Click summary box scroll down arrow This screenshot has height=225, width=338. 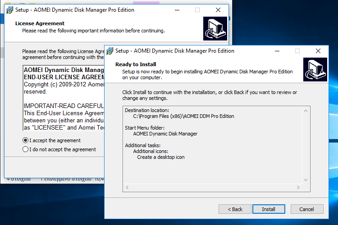pyautogui.click(x=306, y=180)
